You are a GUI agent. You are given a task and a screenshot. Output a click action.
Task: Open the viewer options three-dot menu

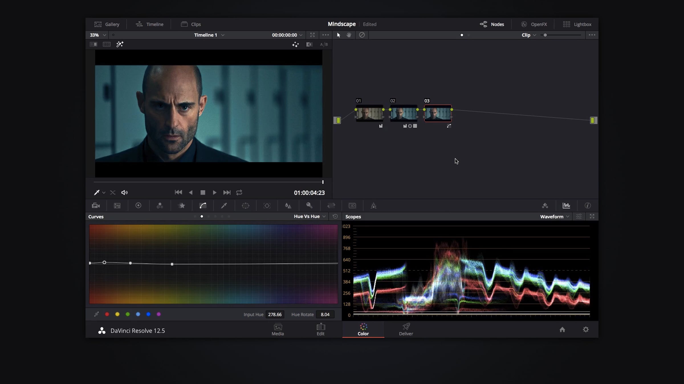325,35
